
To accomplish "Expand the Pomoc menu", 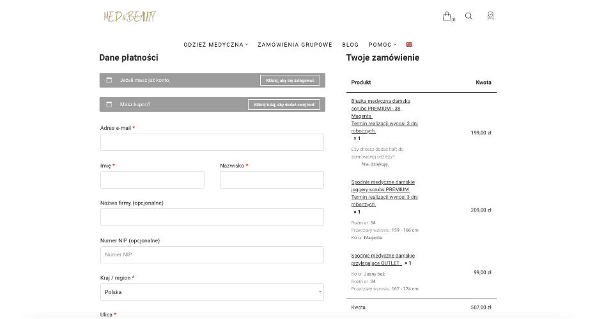I will click(x=382, y=45).
